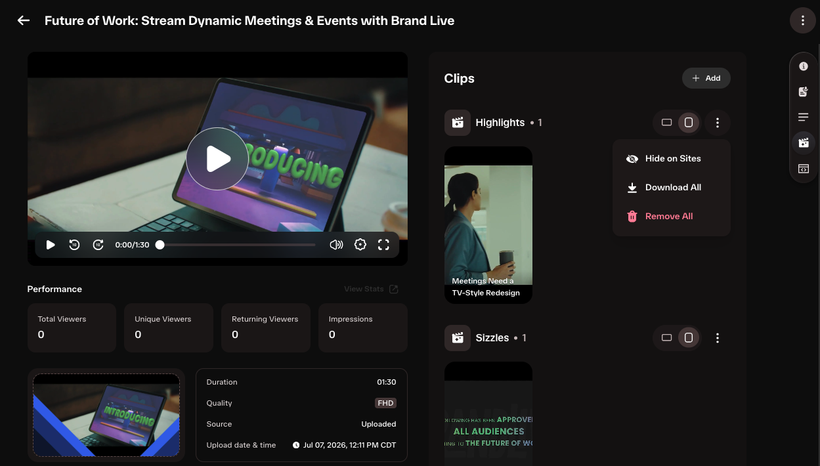Viewport: 820px width, 466px height.
Task: Click the video poster thumbnail with dashed border
Action: click(x=106, y=415)
